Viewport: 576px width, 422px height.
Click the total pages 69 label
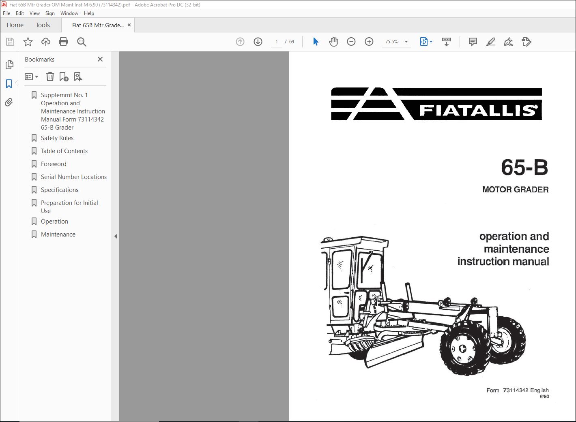tap(292, 42)
